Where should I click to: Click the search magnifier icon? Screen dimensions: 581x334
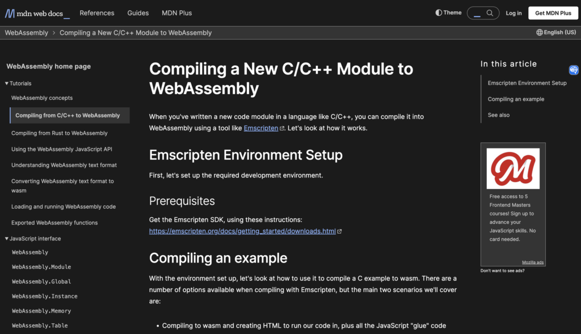(x=490, y=13)
